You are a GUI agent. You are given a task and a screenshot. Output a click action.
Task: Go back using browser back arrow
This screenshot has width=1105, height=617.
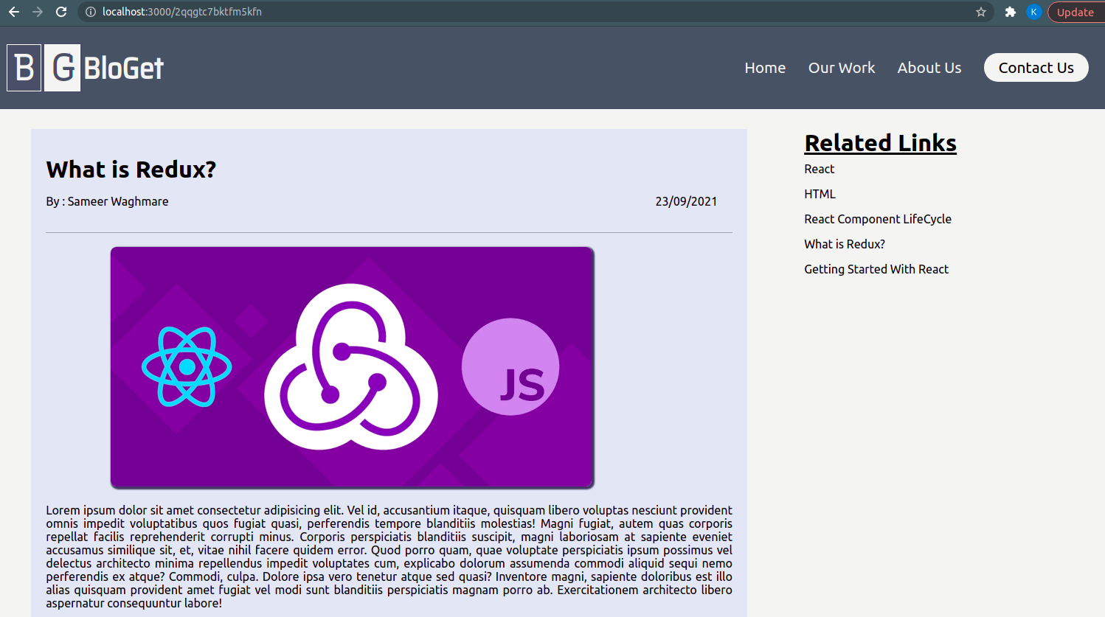(14, 12)
